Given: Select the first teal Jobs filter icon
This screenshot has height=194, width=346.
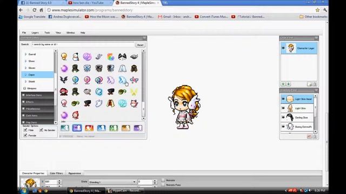Looking at the screenshot, I should click(x=65, y=128).
